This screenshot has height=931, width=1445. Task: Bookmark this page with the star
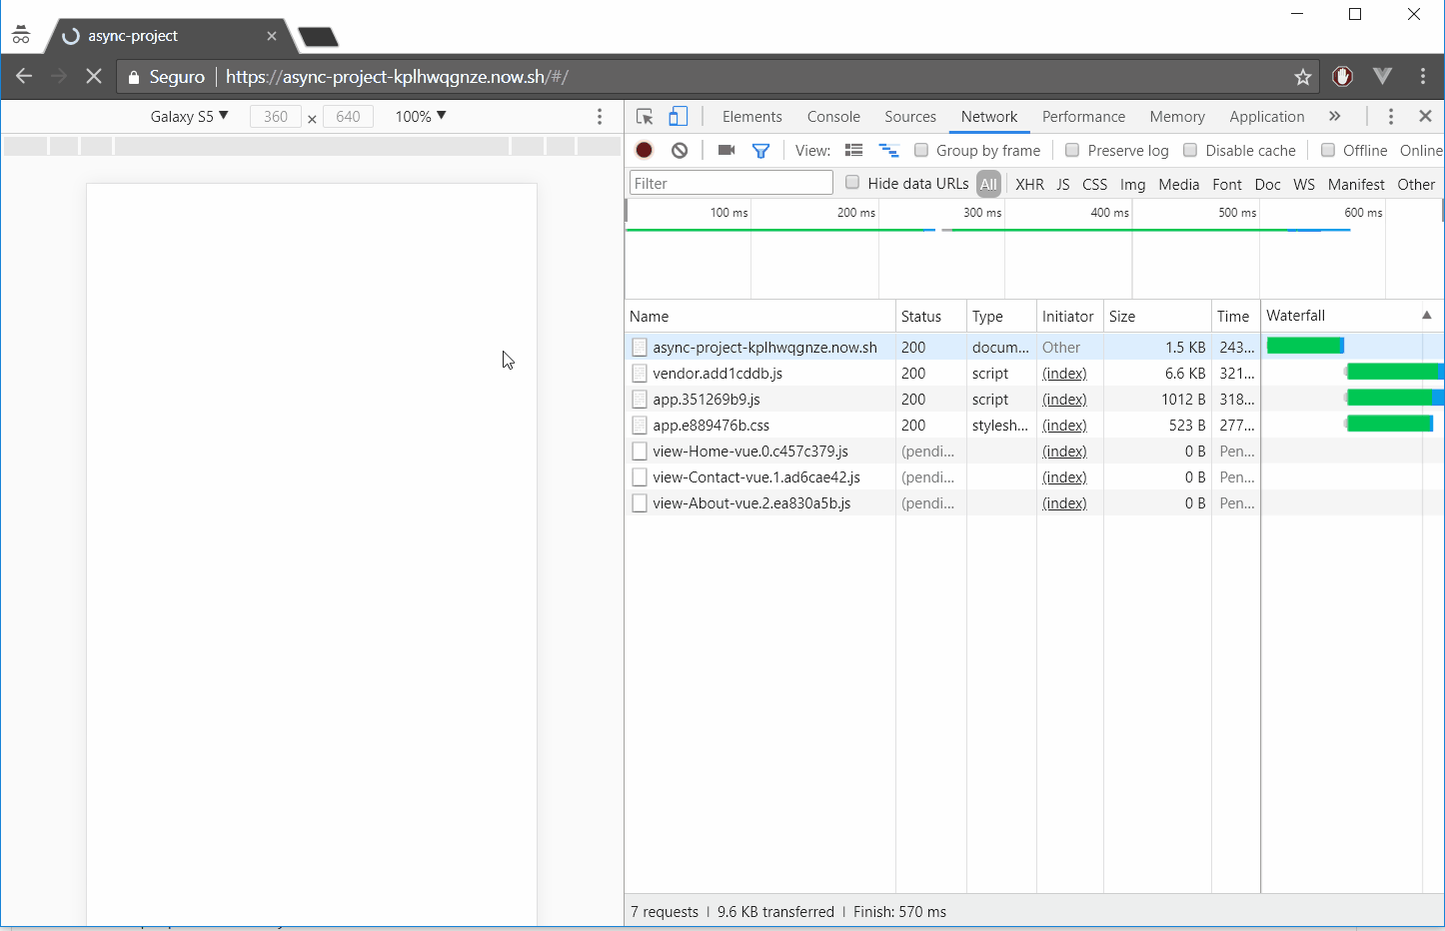[1302, 77]
